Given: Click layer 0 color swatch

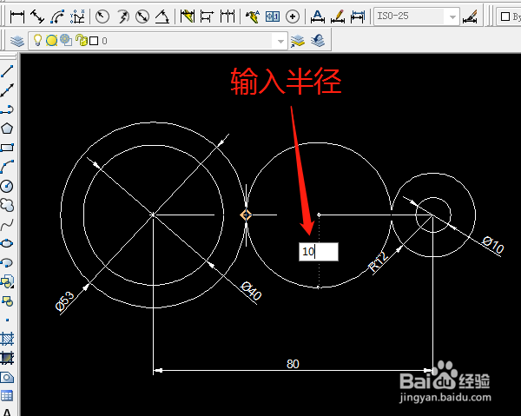Looking at the screenshot, I should 94,41.
